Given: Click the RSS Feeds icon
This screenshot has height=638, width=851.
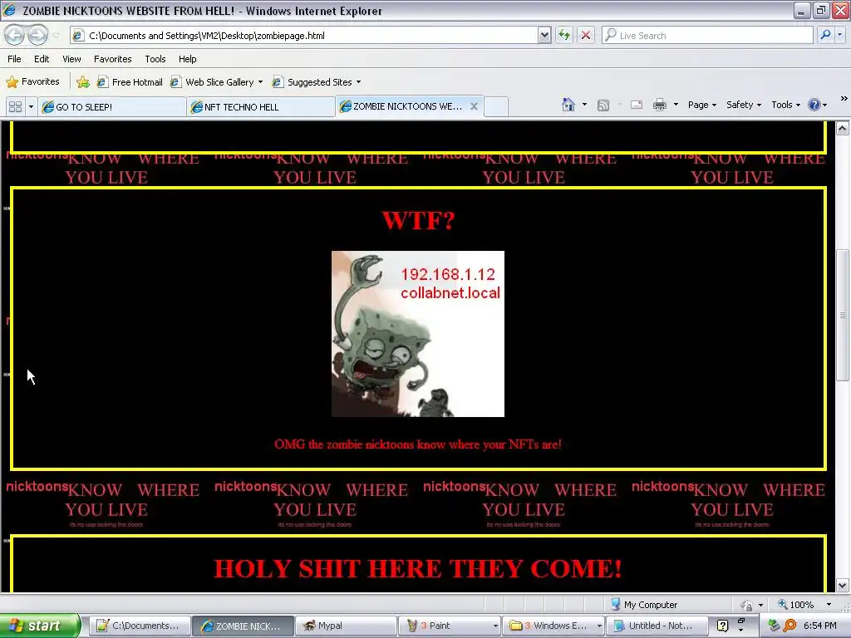Looking at the screenshot, I should (x=603, y=106).
